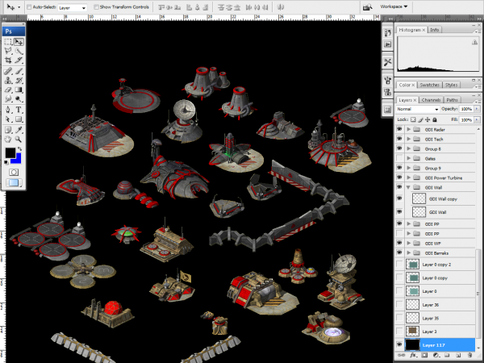
Task: Toggle Quick Mask mode button
Action: coord(14,172)
